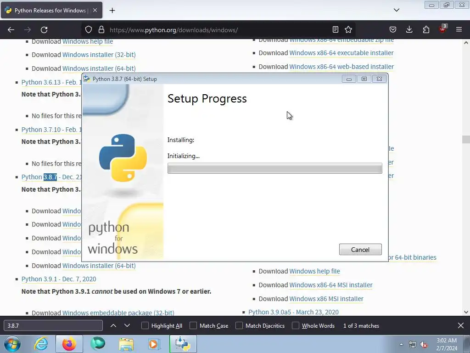470x353 pixels.
Task: Open Windows x86-64 web-based installer link
Action: point(341,67)
